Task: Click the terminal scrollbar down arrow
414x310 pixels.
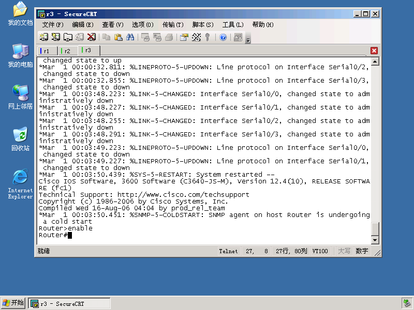Action: coord(375,240)
